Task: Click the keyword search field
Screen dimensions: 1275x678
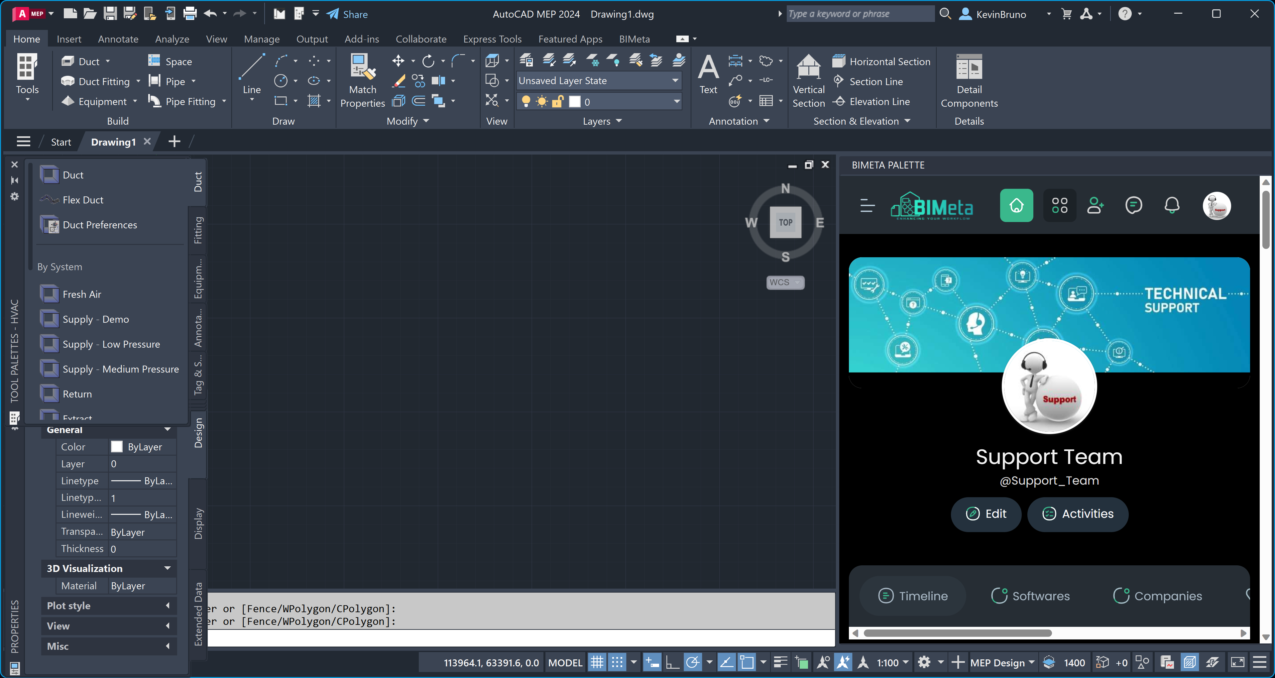Action: pos(860,14)
